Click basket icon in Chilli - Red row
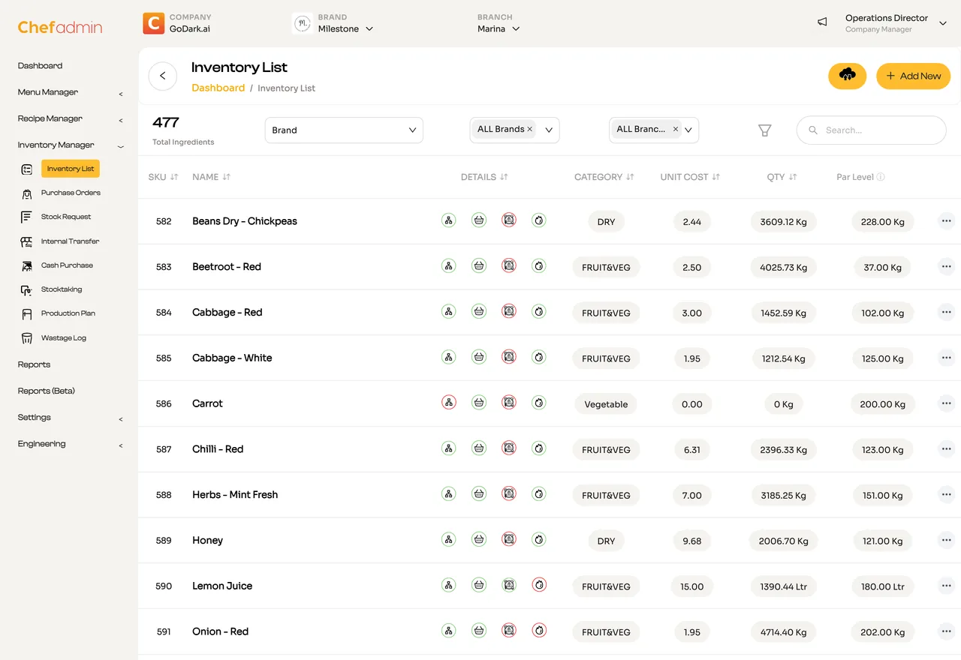The height and width of the screenshot is (660, 961). [479, 448]
